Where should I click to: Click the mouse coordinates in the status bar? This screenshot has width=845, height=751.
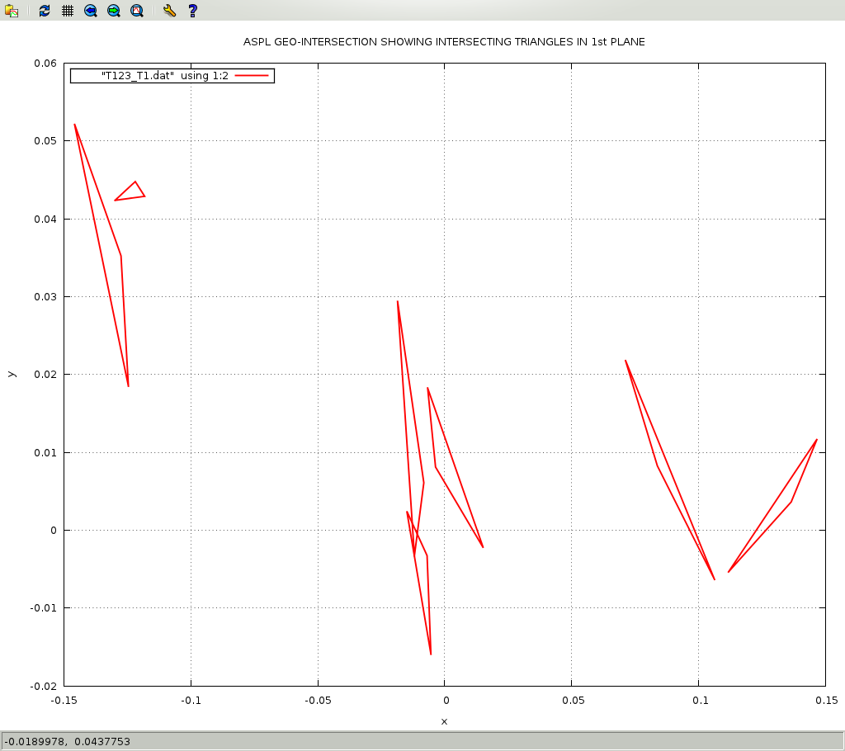tap(68, 742)
